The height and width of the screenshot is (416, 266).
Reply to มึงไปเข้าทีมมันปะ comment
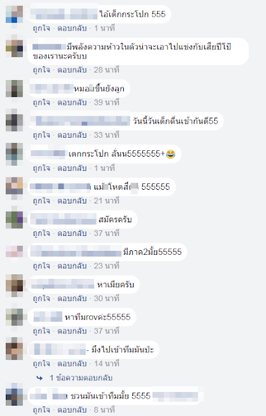[x=72, y=363]
